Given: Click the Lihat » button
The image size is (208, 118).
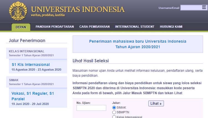Looking at the screenshot, I should pos(156,103).
